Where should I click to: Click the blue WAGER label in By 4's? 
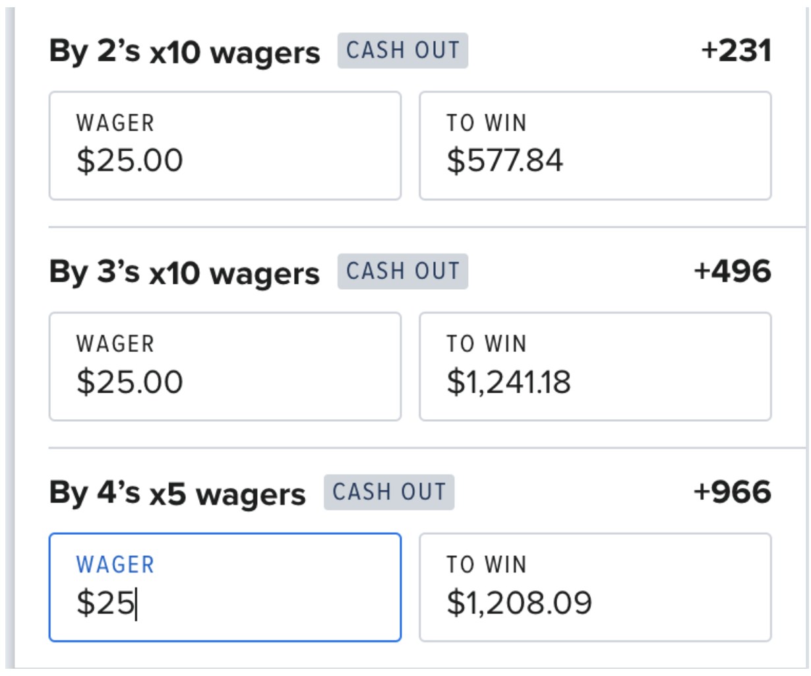pyautogui.click(x=115, y=565)
